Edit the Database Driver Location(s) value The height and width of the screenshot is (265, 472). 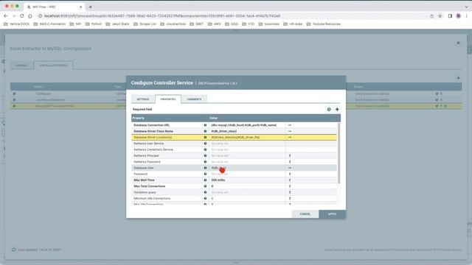(247, 138)
